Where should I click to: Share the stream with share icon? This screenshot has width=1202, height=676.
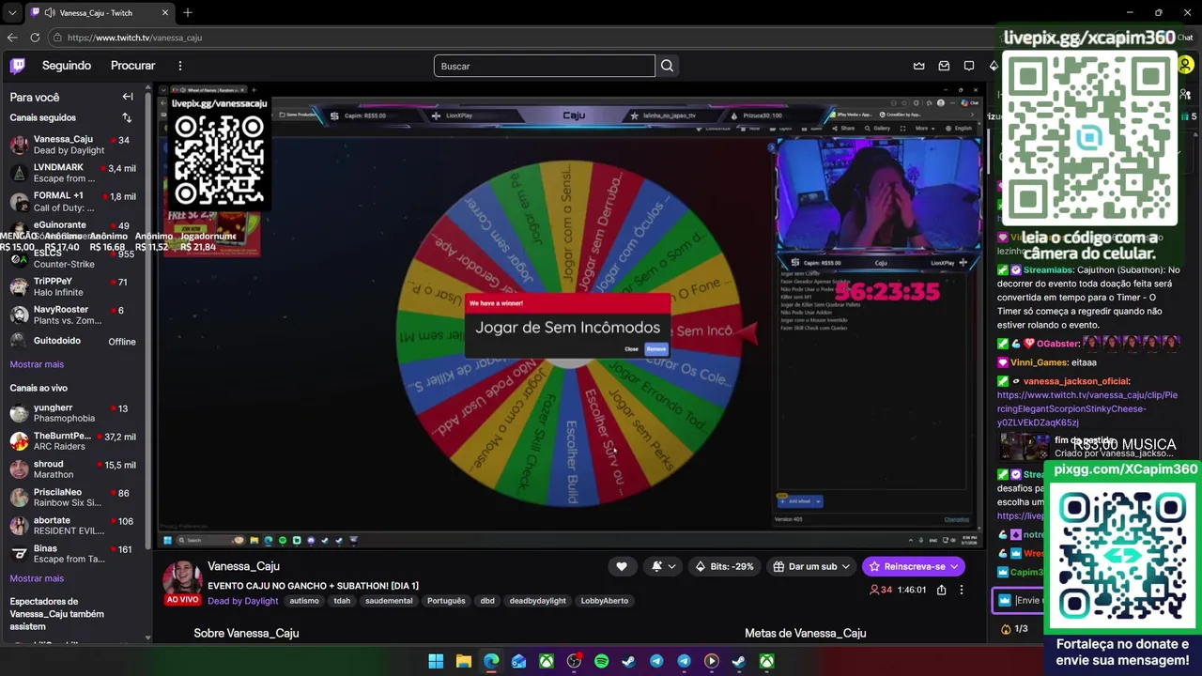[941, 590]
